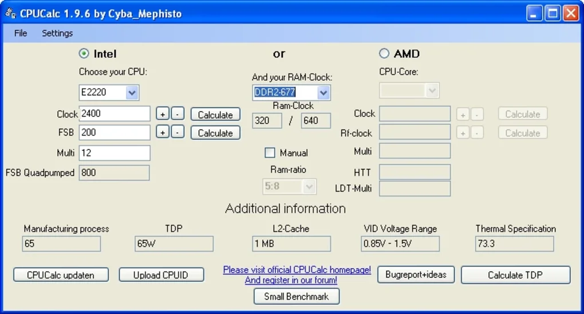Click the Upload CPUID button
This screenshot has height=314, width=584.
click(161, 275)
